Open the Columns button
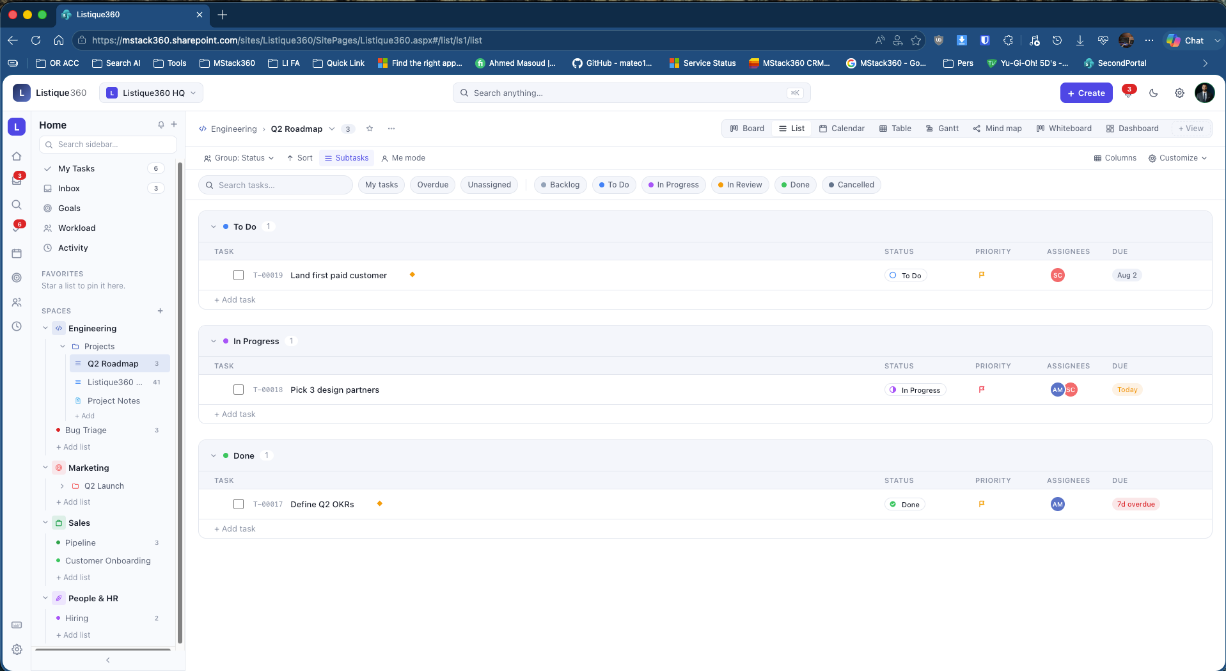This screenshot has height=671, width=1226. (1115, 158)
